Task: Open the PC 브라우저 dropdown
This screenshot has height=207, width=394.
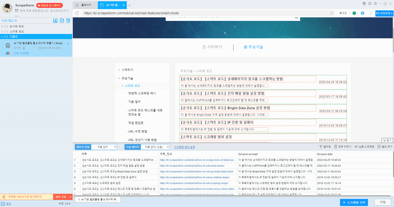Action: [x=384, y=13]
